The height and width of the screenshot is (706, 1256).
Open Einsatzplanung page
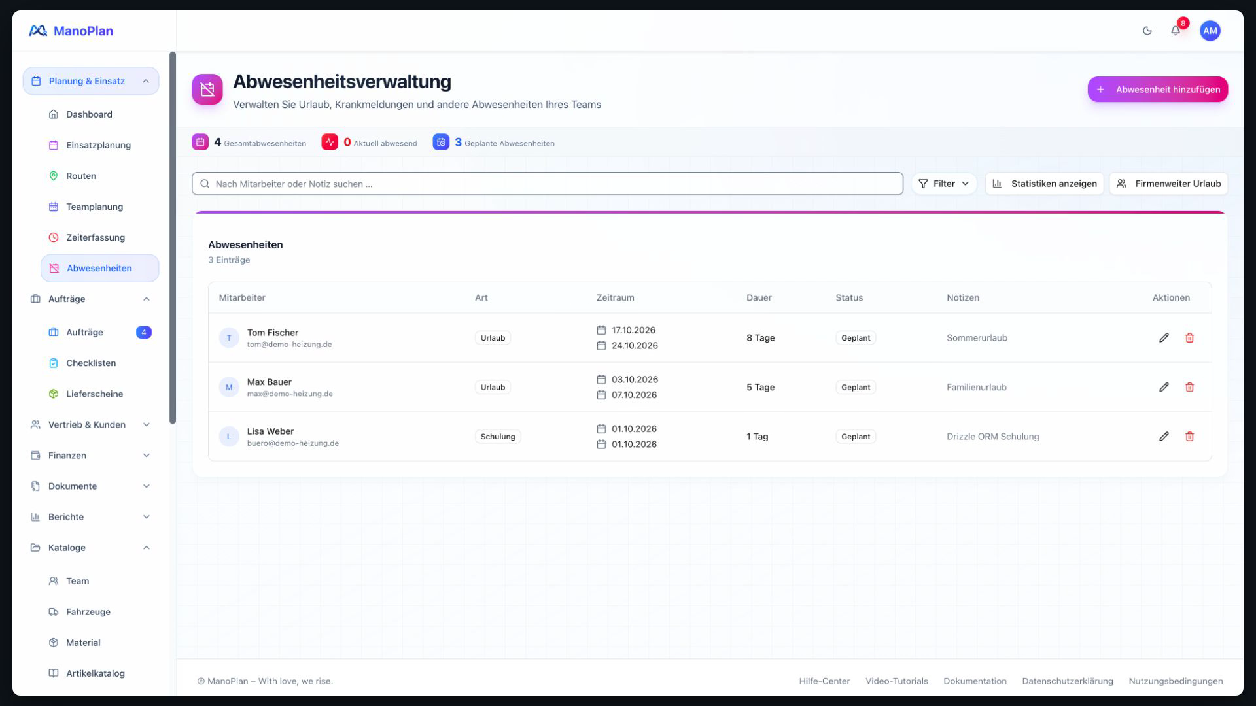(x=99, y=145)
